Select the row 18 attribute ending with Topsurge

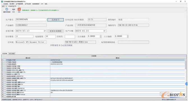pyautogui.click(x=15, y=95)
